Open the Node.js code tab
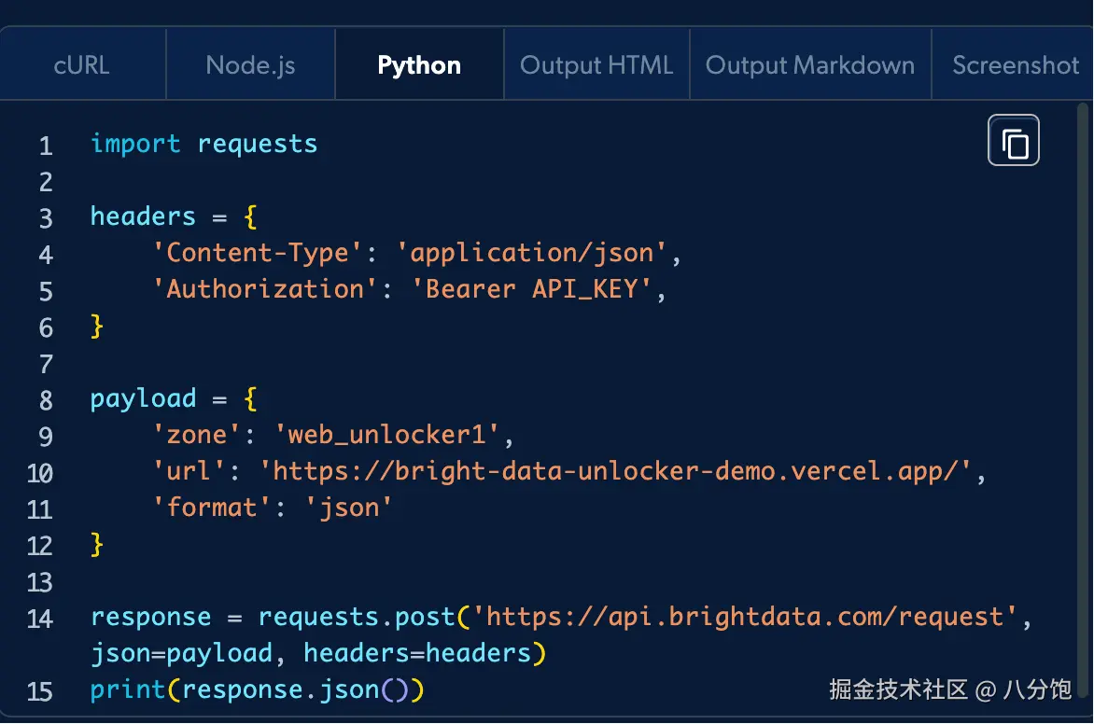 (250, 65)
